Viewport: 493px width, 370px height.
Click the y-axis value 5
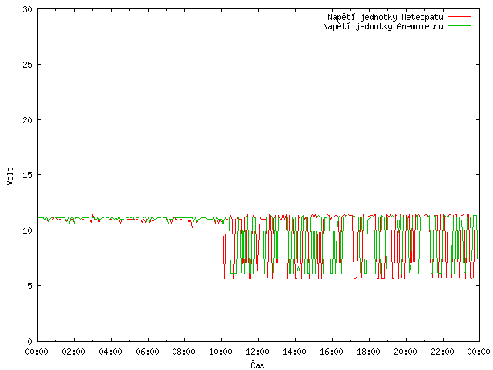(x=29, y=286)
